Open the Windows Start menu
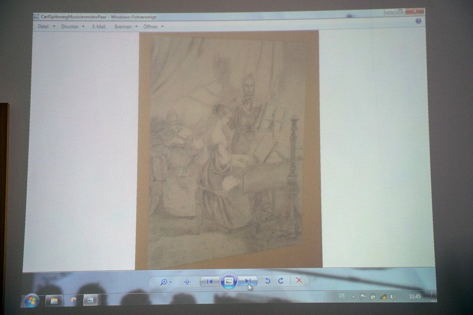This screenshot has height=315, width=473. 32,301
